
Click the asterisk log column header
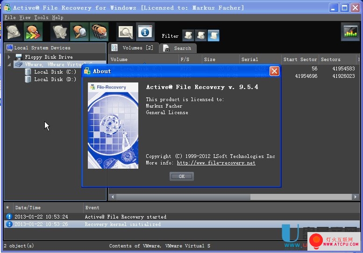click(x=8, y=207)
